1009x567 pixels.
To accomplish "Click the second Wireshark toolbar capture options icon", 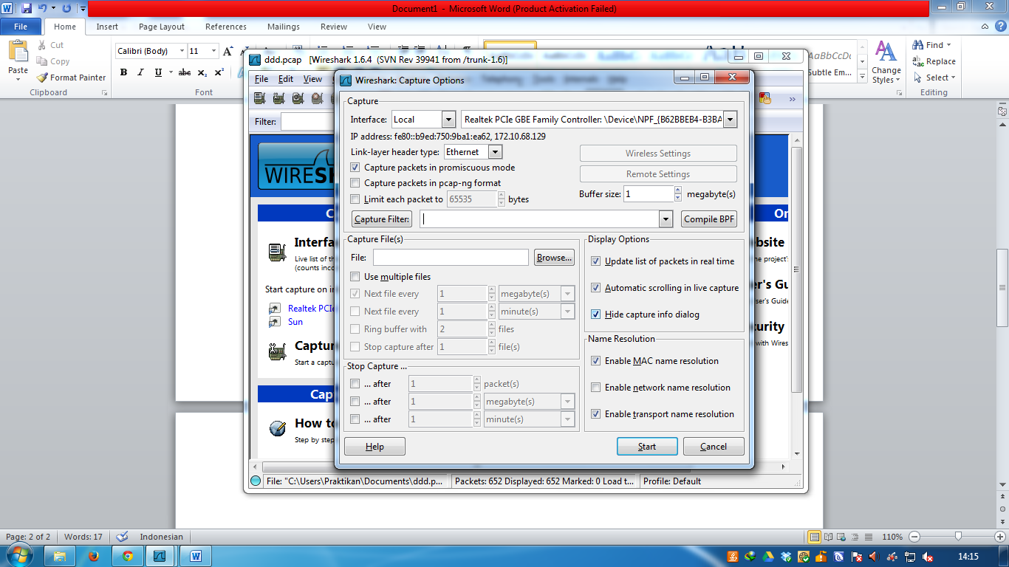I will [x=278, y=97].
